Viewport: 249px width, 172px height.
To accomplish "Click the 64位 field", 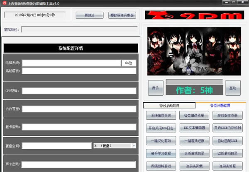I will [x=129, y=63].
